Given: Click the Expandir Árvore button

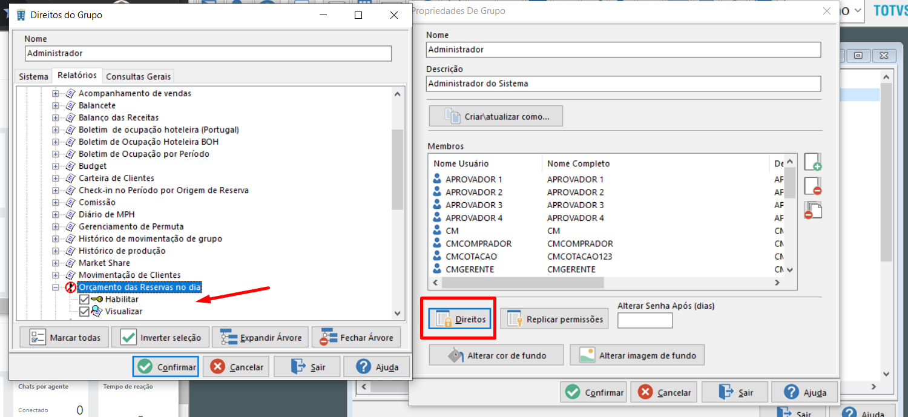Looking at the screenshot, I should pyautogui.click(x=261, y=337).
